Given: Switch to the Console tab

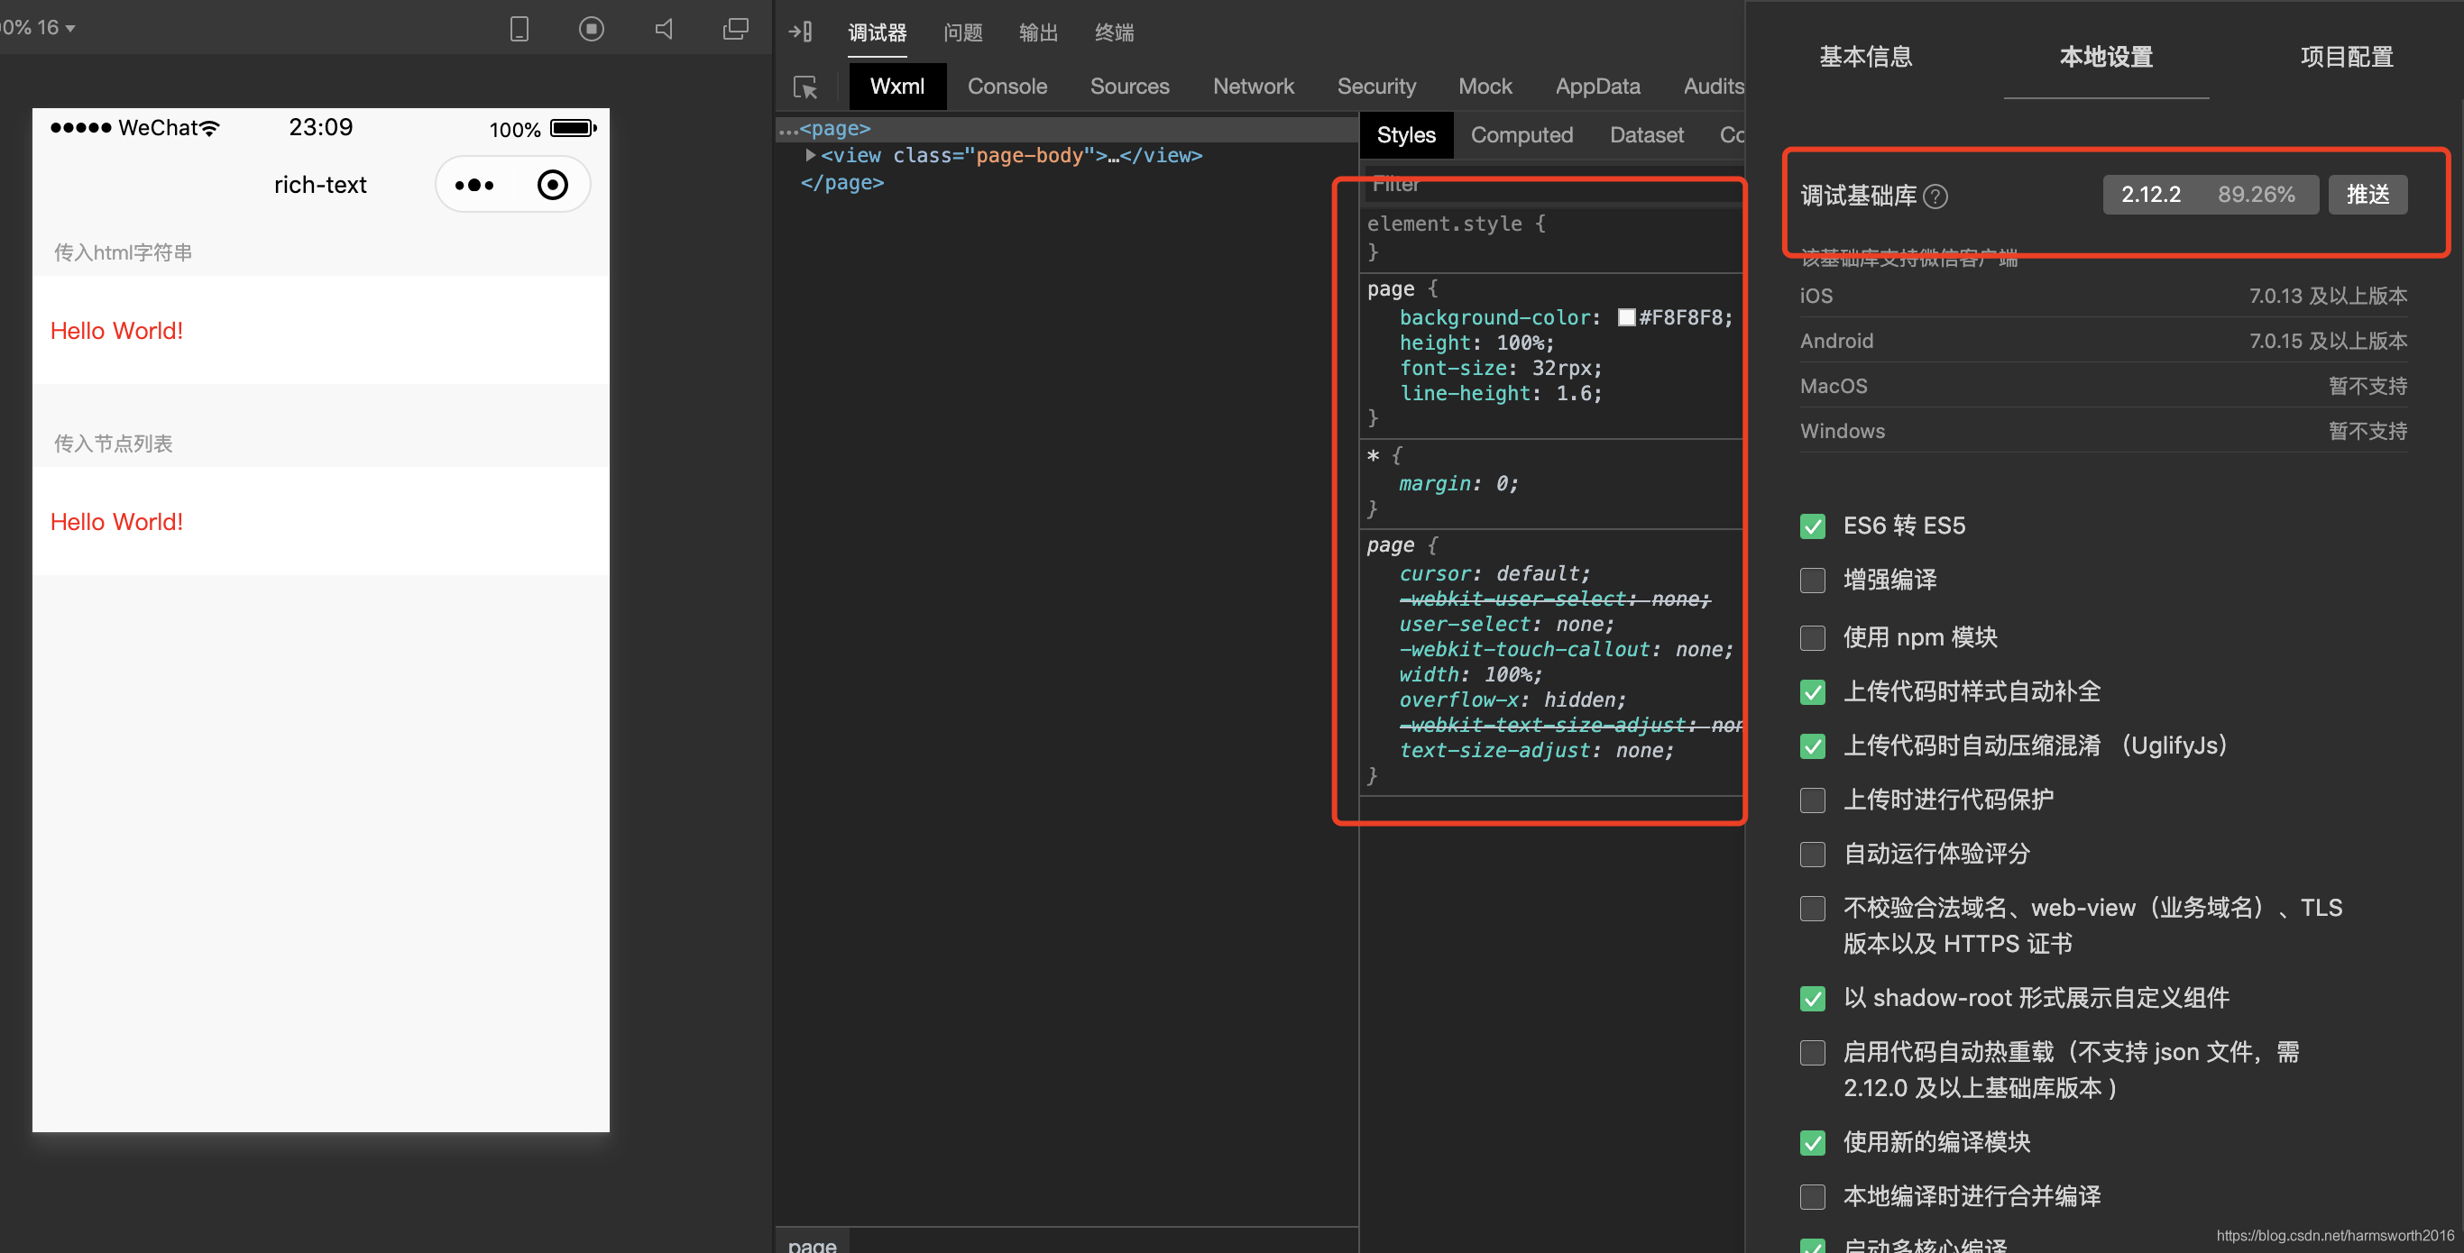Looking at the screenshot, I should (1007, 86).
